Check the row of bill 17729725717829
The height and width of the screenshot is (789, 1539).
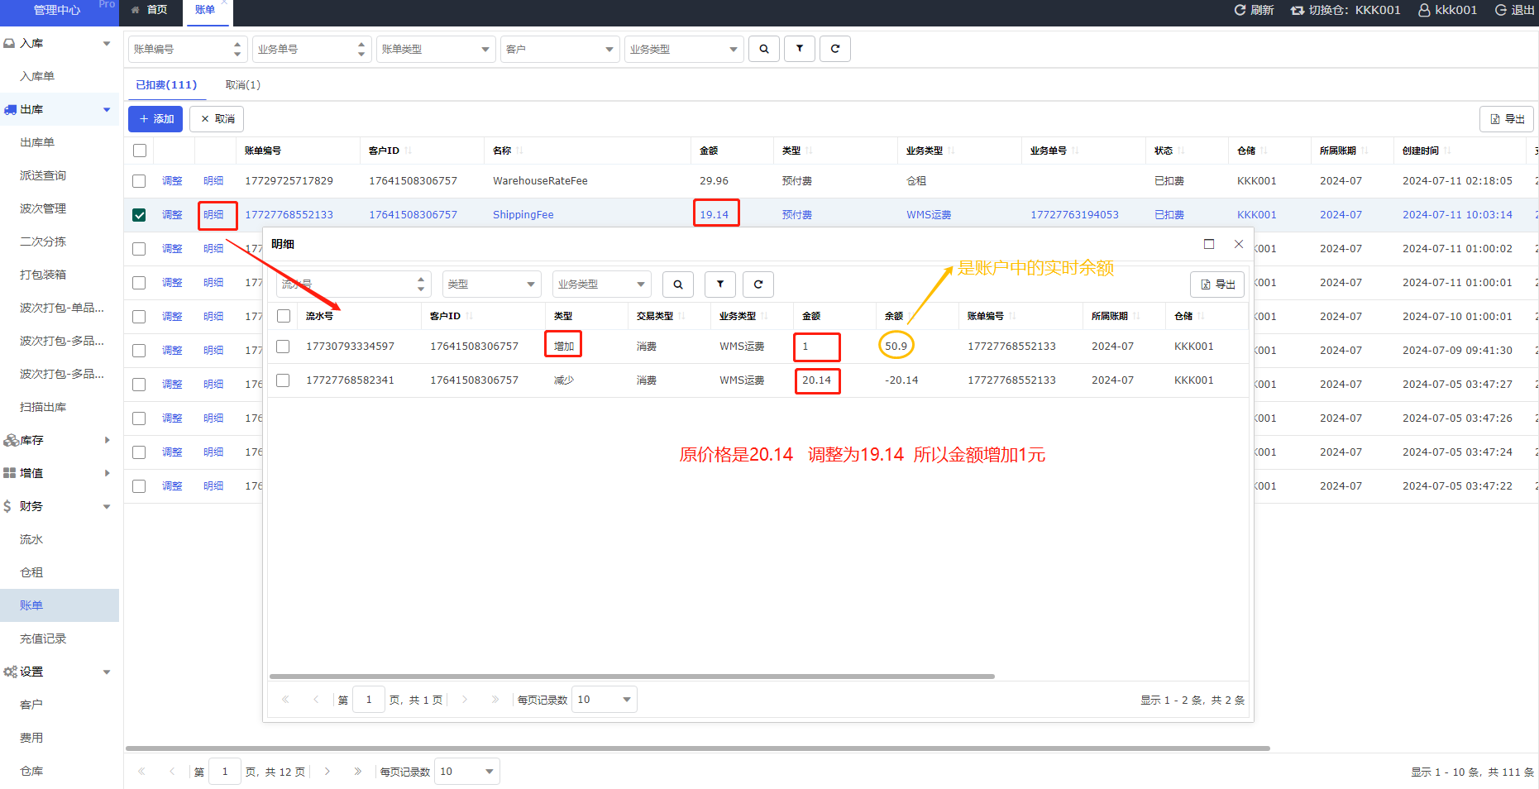tap(139, 181)
